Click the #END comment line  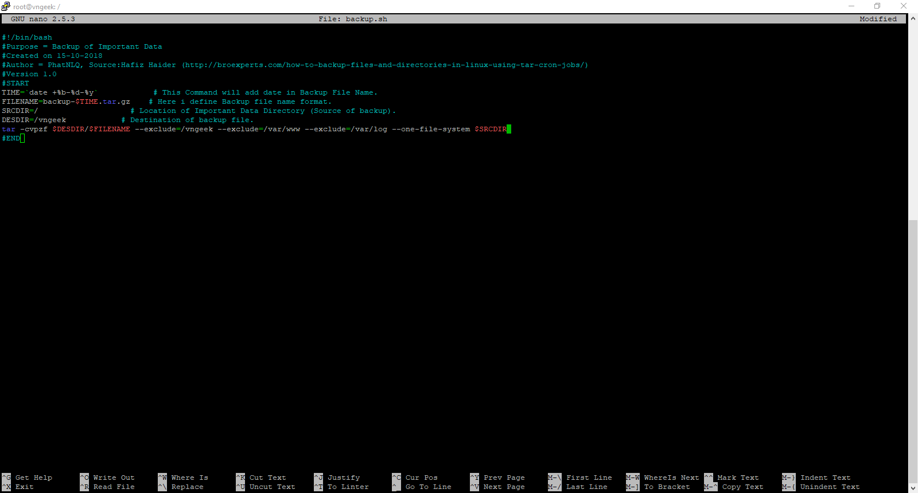tap(11, 138)
